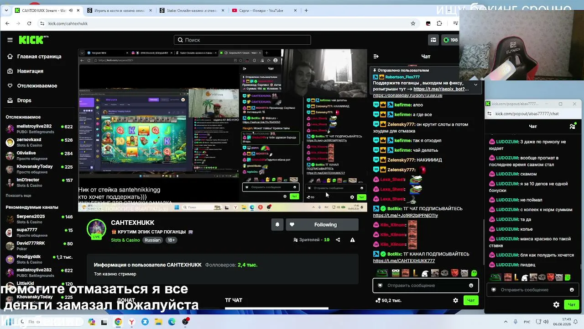
Task: Open File Explorer from the taskbar
Action: tap(158, 322)
